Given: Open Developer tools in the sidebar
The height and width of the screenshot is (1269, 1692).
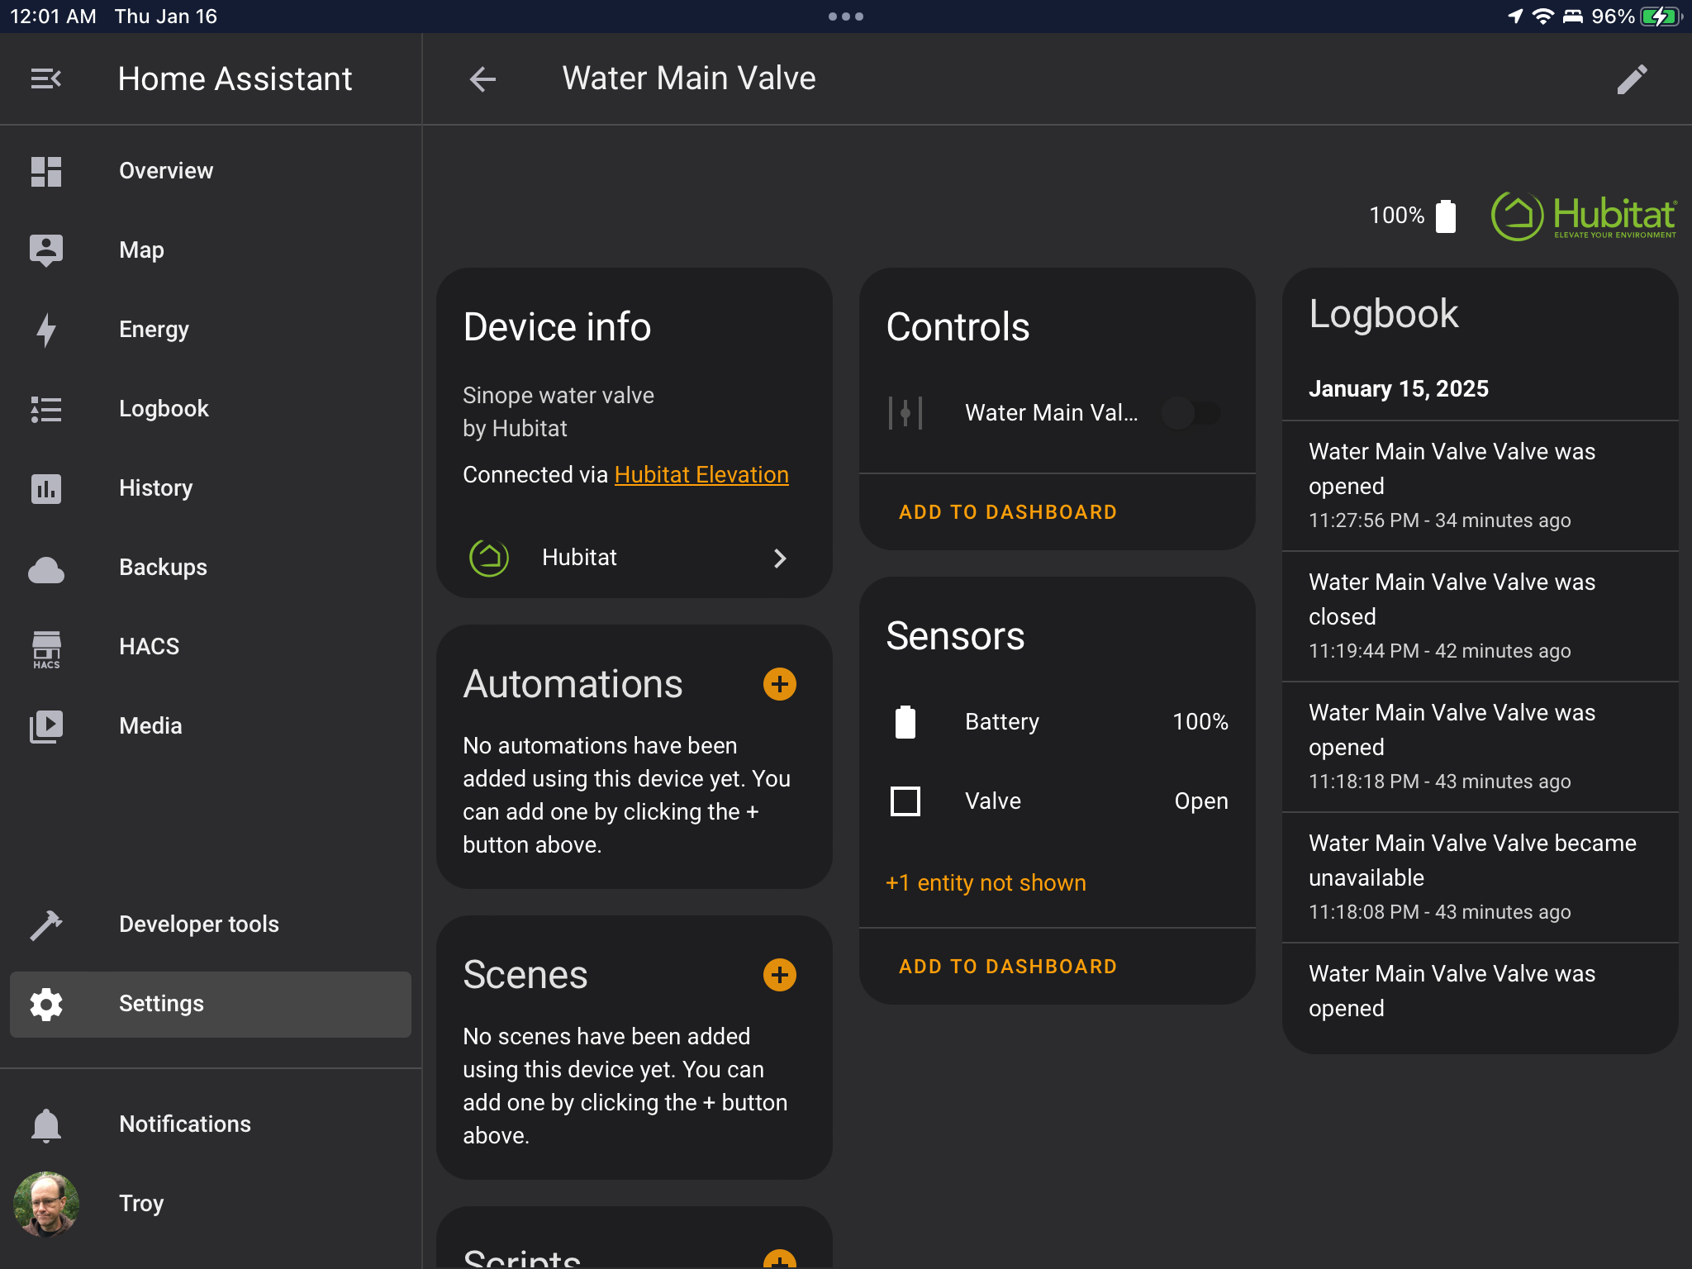Looking at the screenshot, I should (x=199, y=924).
